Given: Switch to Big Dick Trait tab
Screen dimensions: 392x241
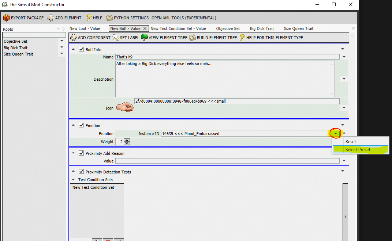Looking at the screenshot, I should [x=262, y=28].
